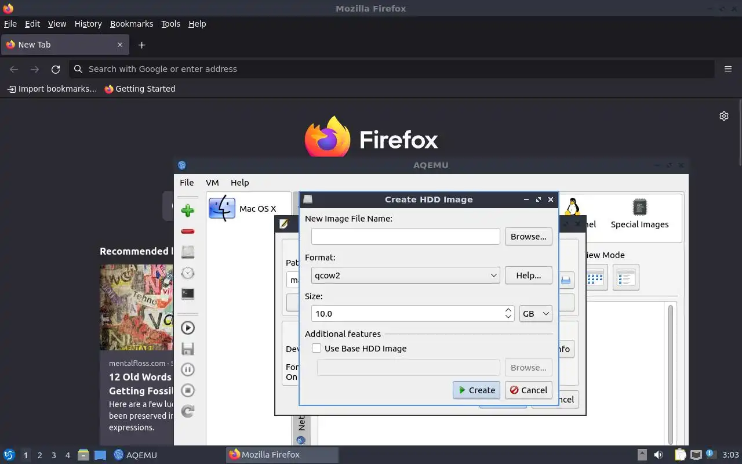The height and width of the screenshot is (464, 742).
Task: Open the AQEMU VM menu
Action: coord(212,182)
